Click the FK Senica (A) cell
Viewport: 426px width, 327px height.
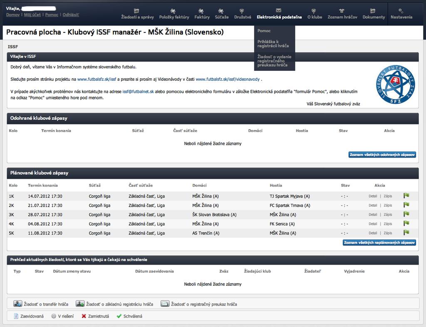282,224
